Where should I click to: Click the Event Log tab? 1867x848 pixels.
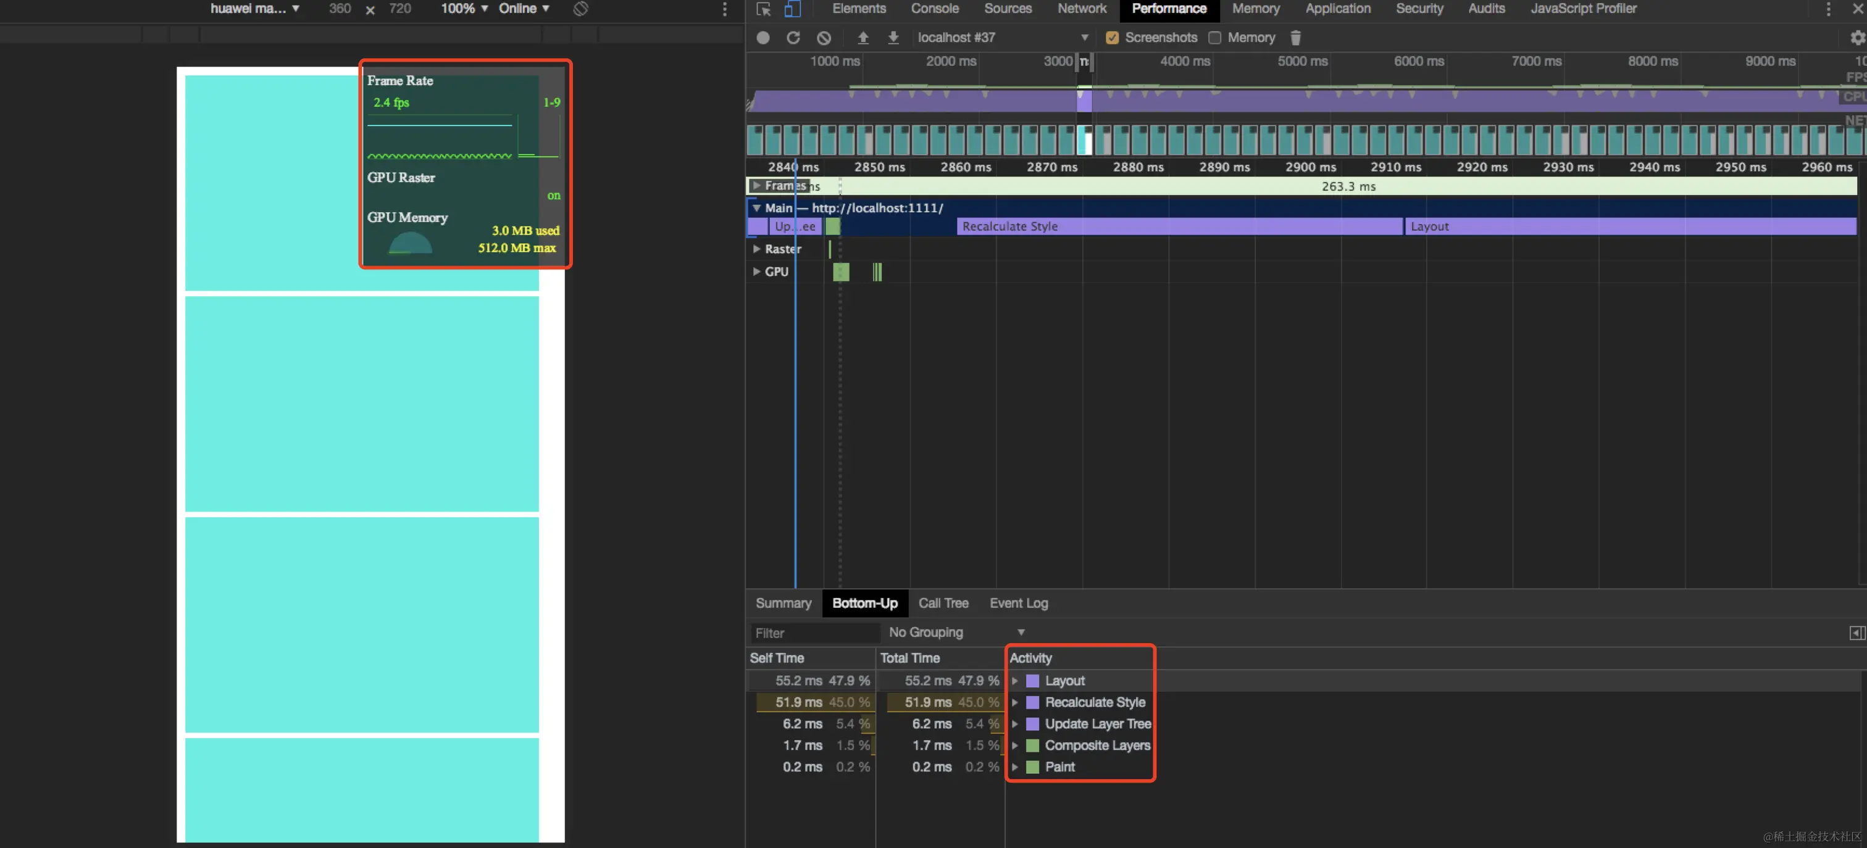[1018, 603]
